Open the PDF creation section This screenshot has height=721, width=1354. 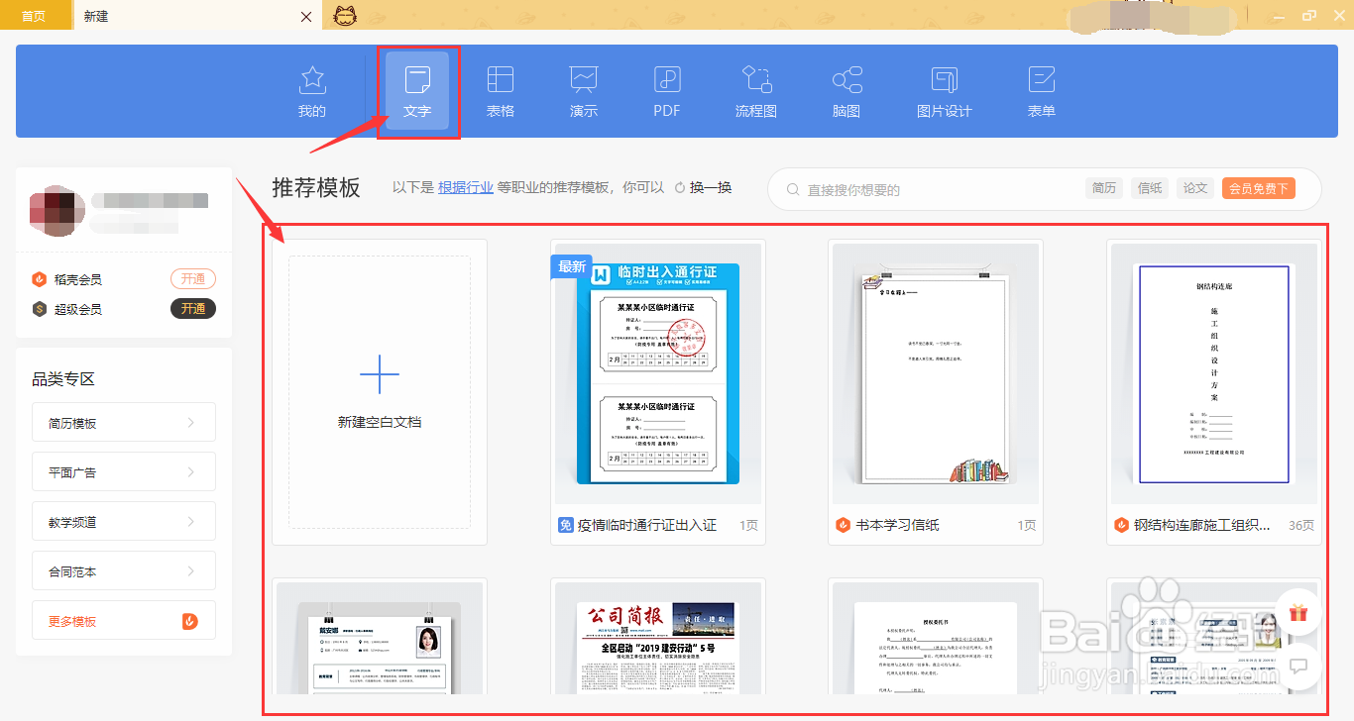pyautogui.click(x=666, y=91)
